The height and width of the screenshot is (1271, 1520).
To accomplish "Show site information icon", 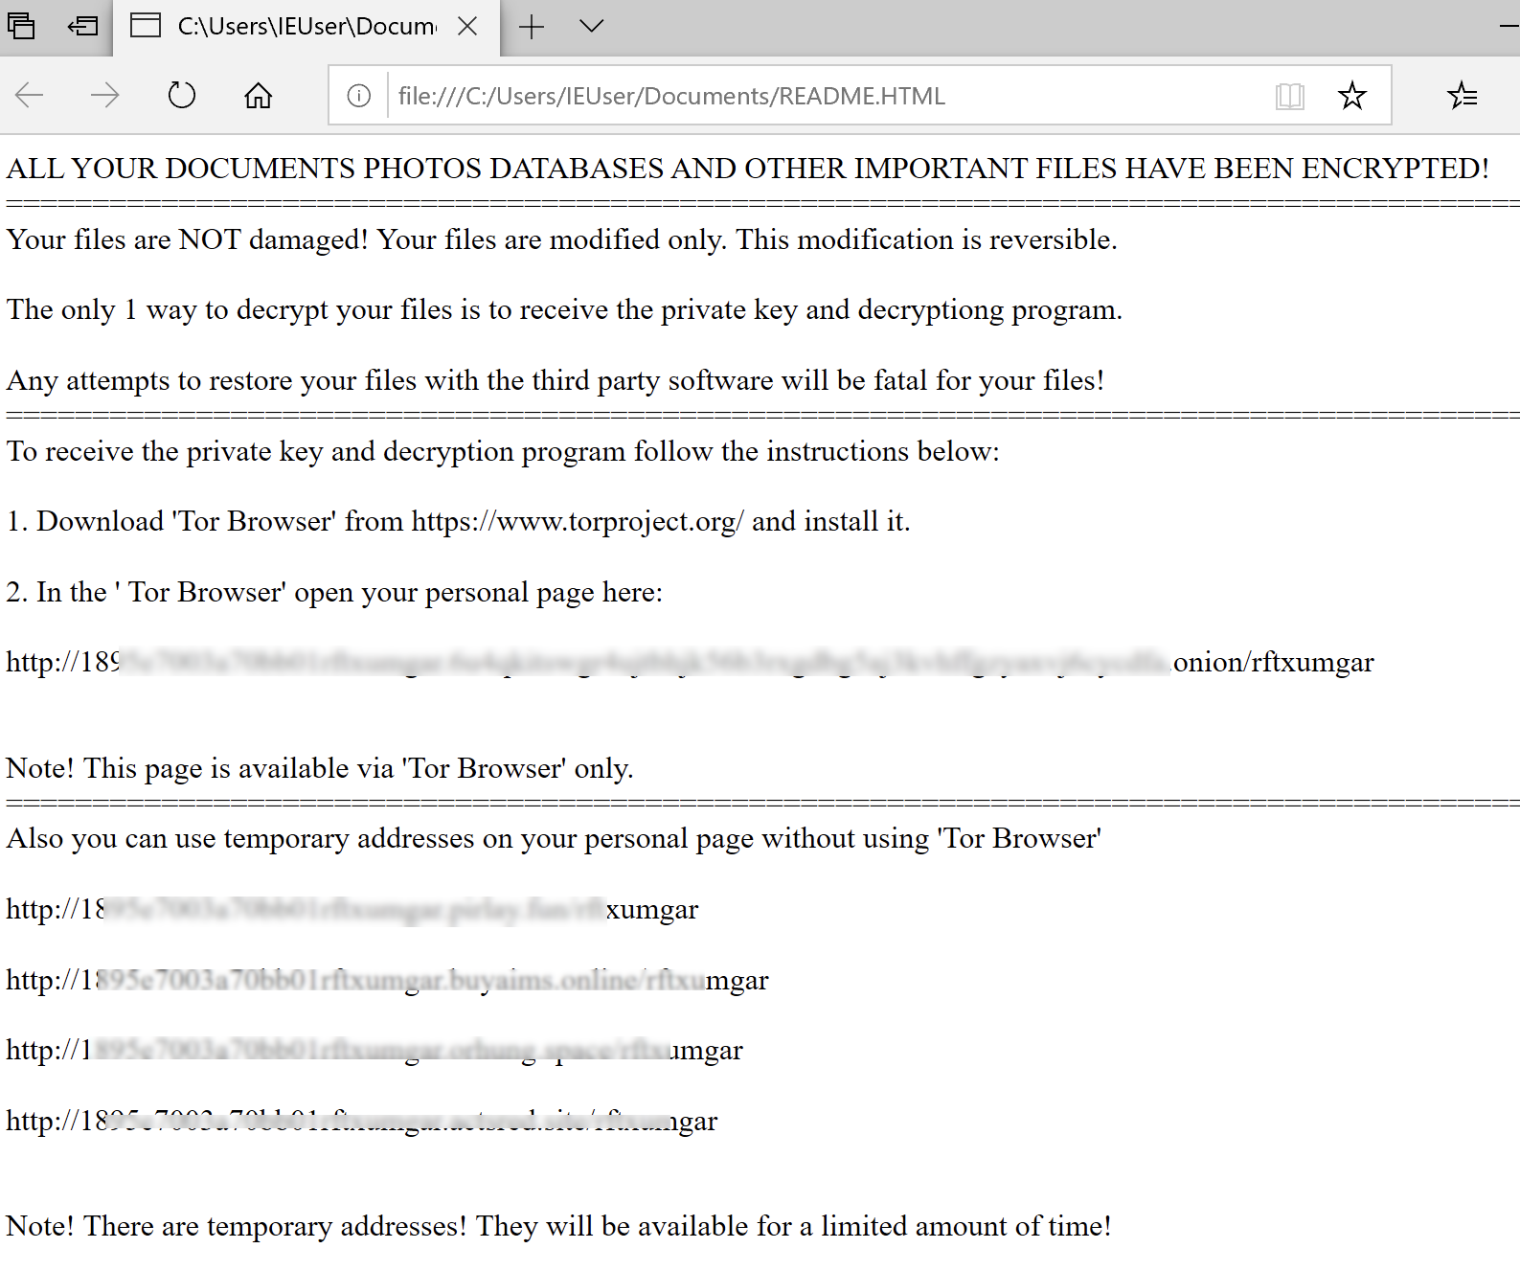I will [359, 96].
